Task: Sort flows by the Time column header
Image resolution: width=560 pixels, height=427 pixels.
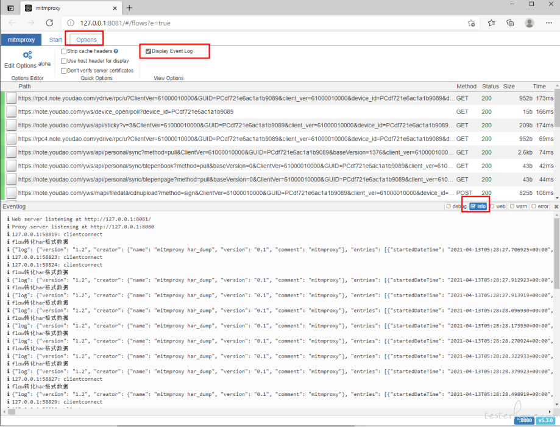Action: tap(539, 86)
